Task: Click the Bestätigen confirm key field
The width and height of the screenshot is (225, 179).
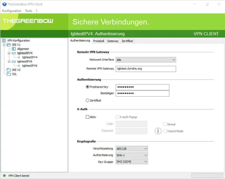Action: [143, 94]
